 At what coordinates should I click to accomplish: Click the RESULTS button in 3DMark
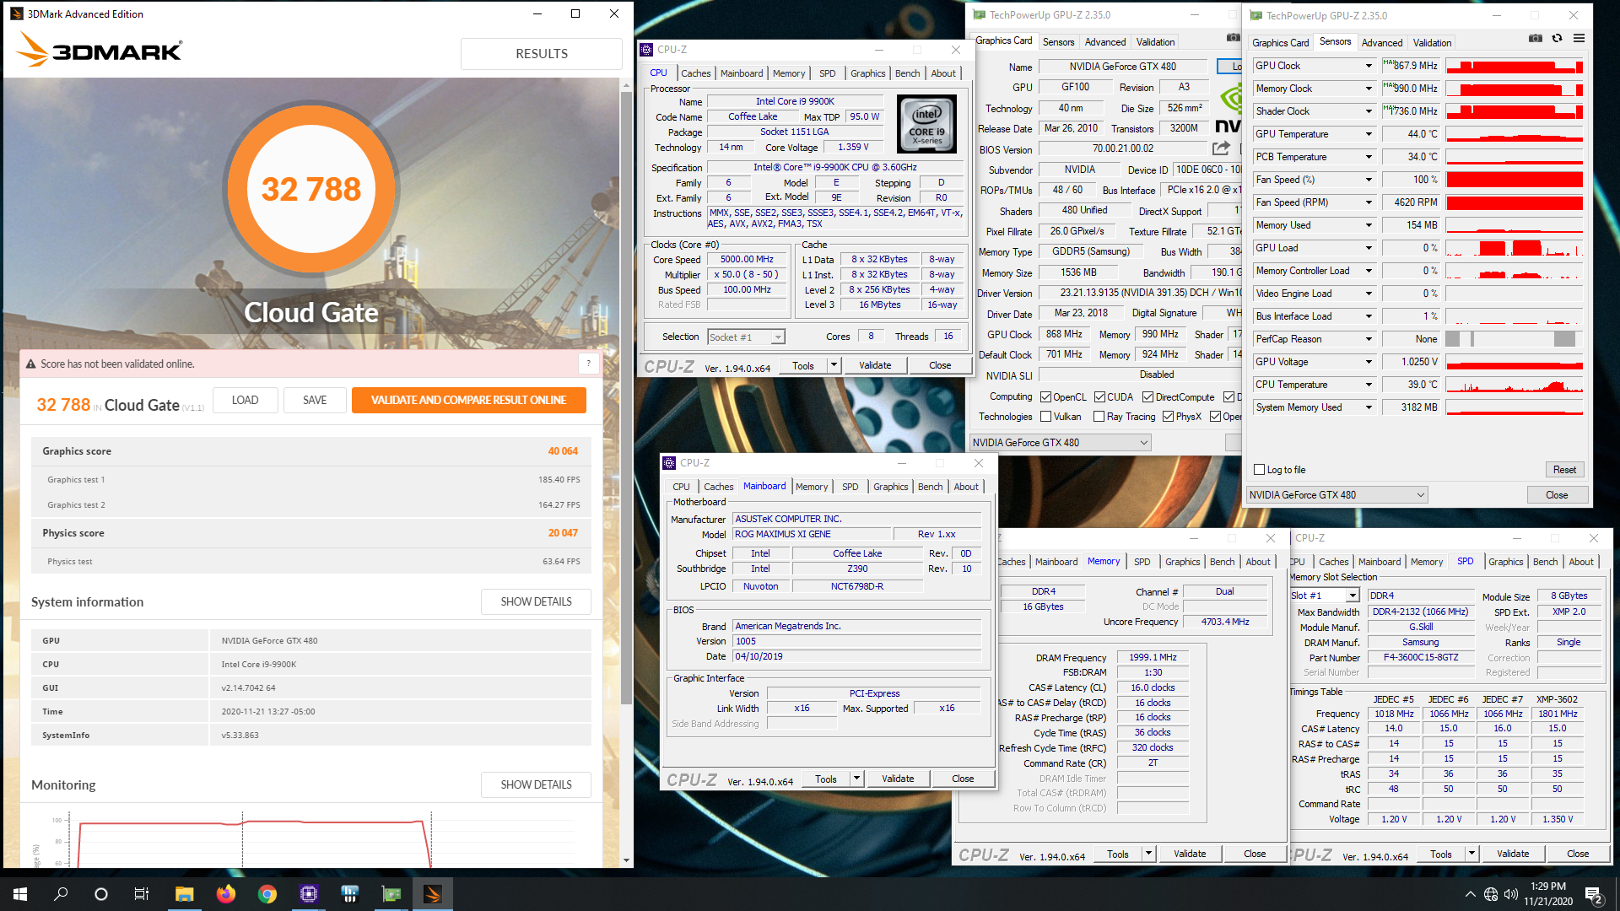[542, 53]
